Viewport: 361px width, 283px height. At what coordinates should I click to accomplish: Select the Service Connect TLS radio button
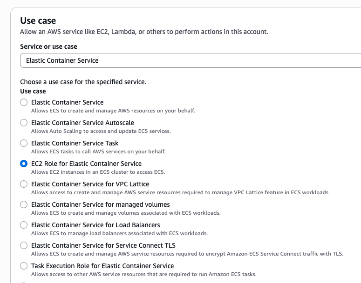tap(24, 245)
